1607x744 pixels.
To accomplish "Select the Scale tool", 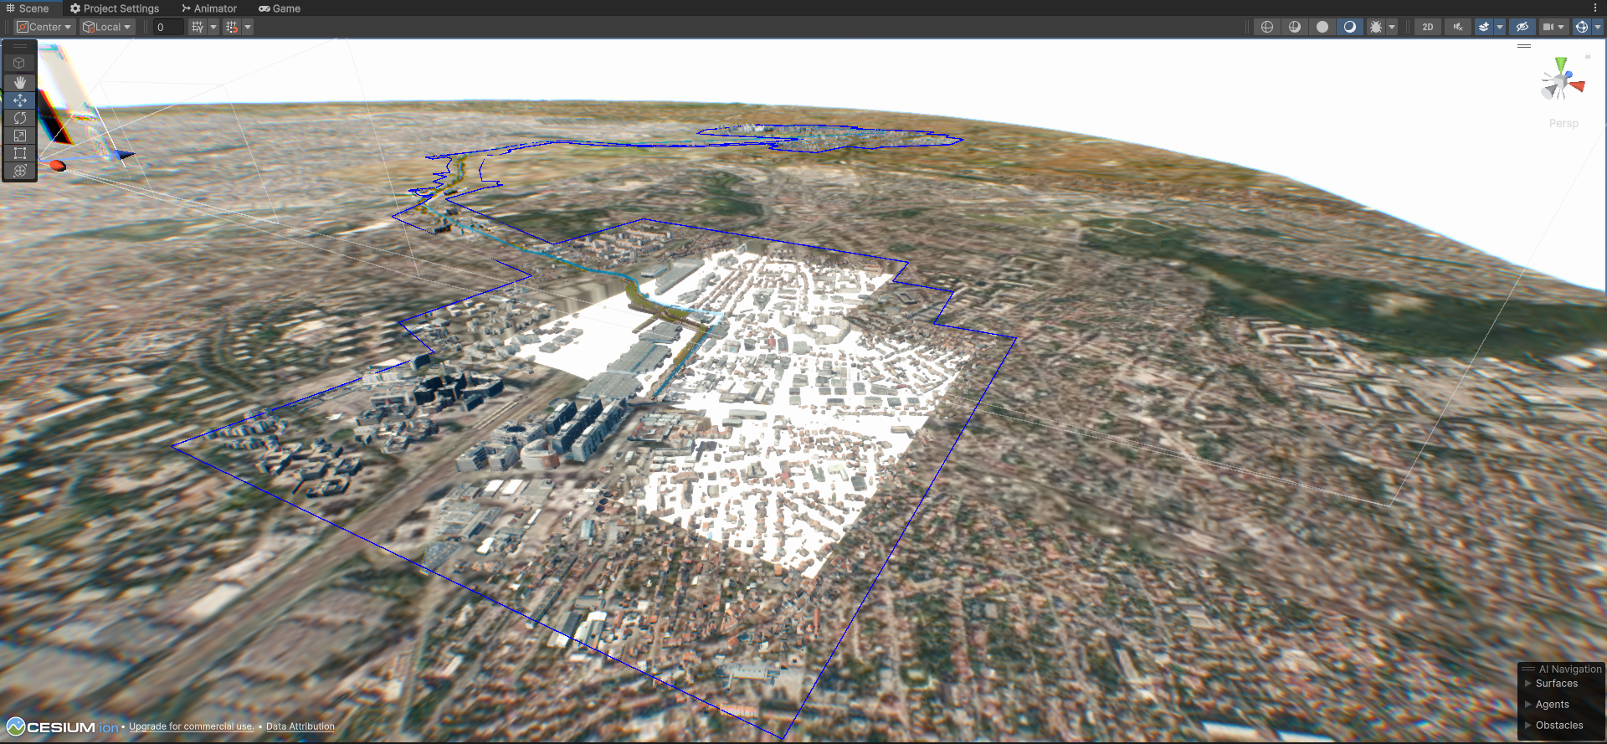I will coord(20,136).
